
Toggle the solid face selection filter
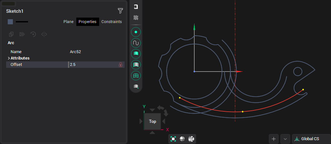[136, 54]
